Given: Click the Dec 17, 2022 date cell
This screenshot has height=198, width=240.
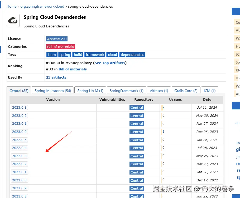Looking at the screenshot, I should pos(207,180).
